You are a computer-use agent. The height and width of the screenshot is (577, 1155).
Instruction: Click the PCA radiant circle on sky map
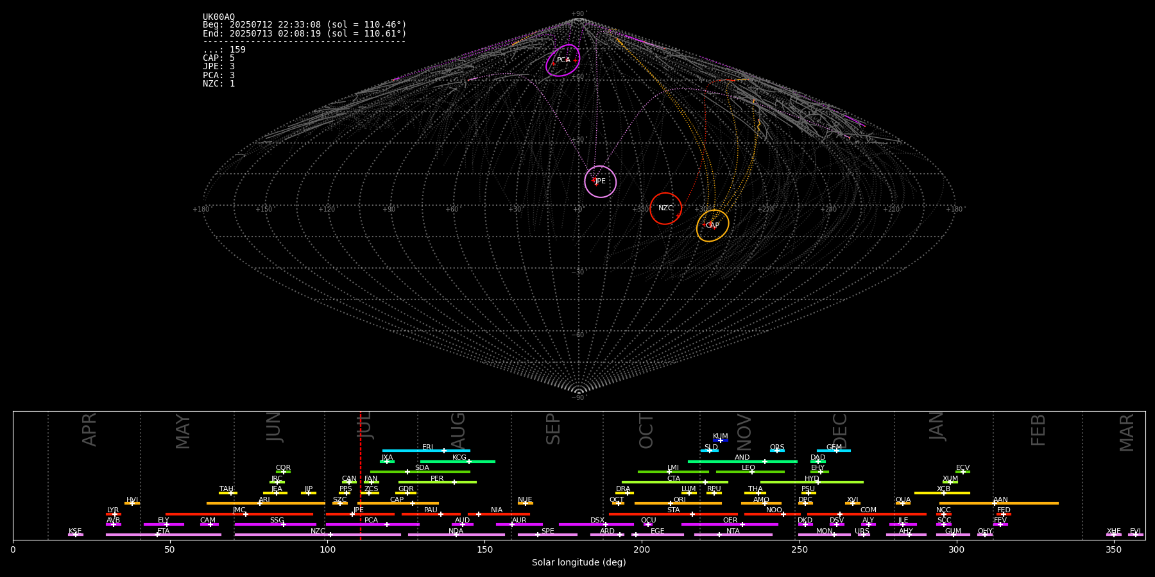pyautogui.click(x=563, y=60)
